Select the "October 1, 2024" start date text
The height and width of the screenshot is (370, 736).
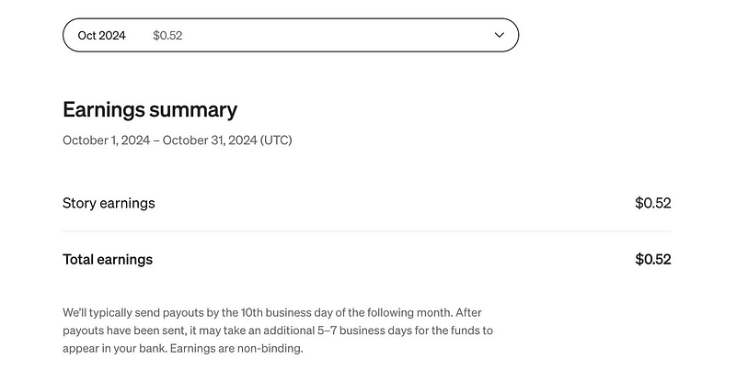pyautogui.click(x=107, y=140)
